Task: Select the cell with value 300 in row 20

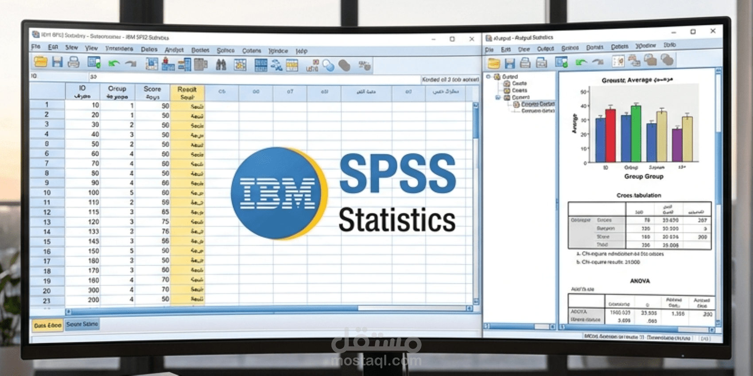Action: click(82, 290)
